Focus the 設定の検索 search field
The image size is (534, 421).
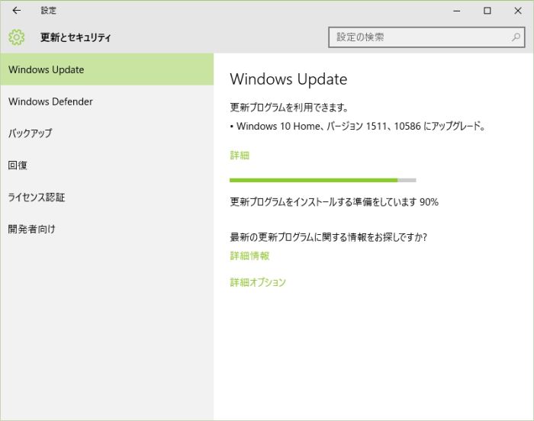(420, 37)
